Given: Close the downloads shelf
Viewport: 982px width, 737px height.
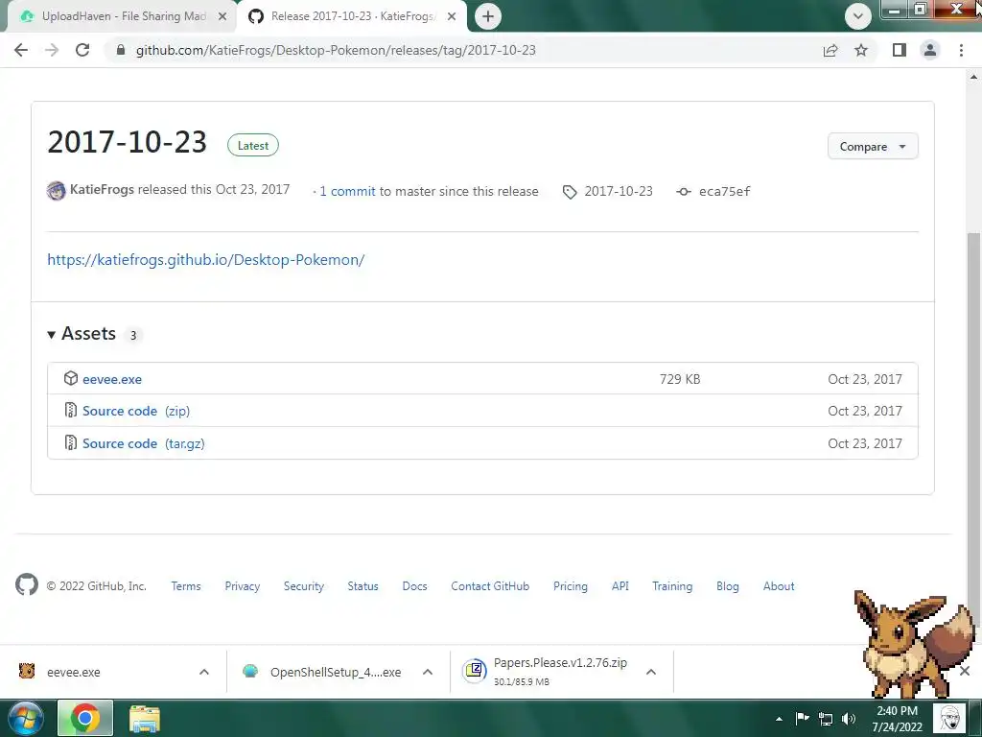Looking at the screenshot, I should click(965, 671).
